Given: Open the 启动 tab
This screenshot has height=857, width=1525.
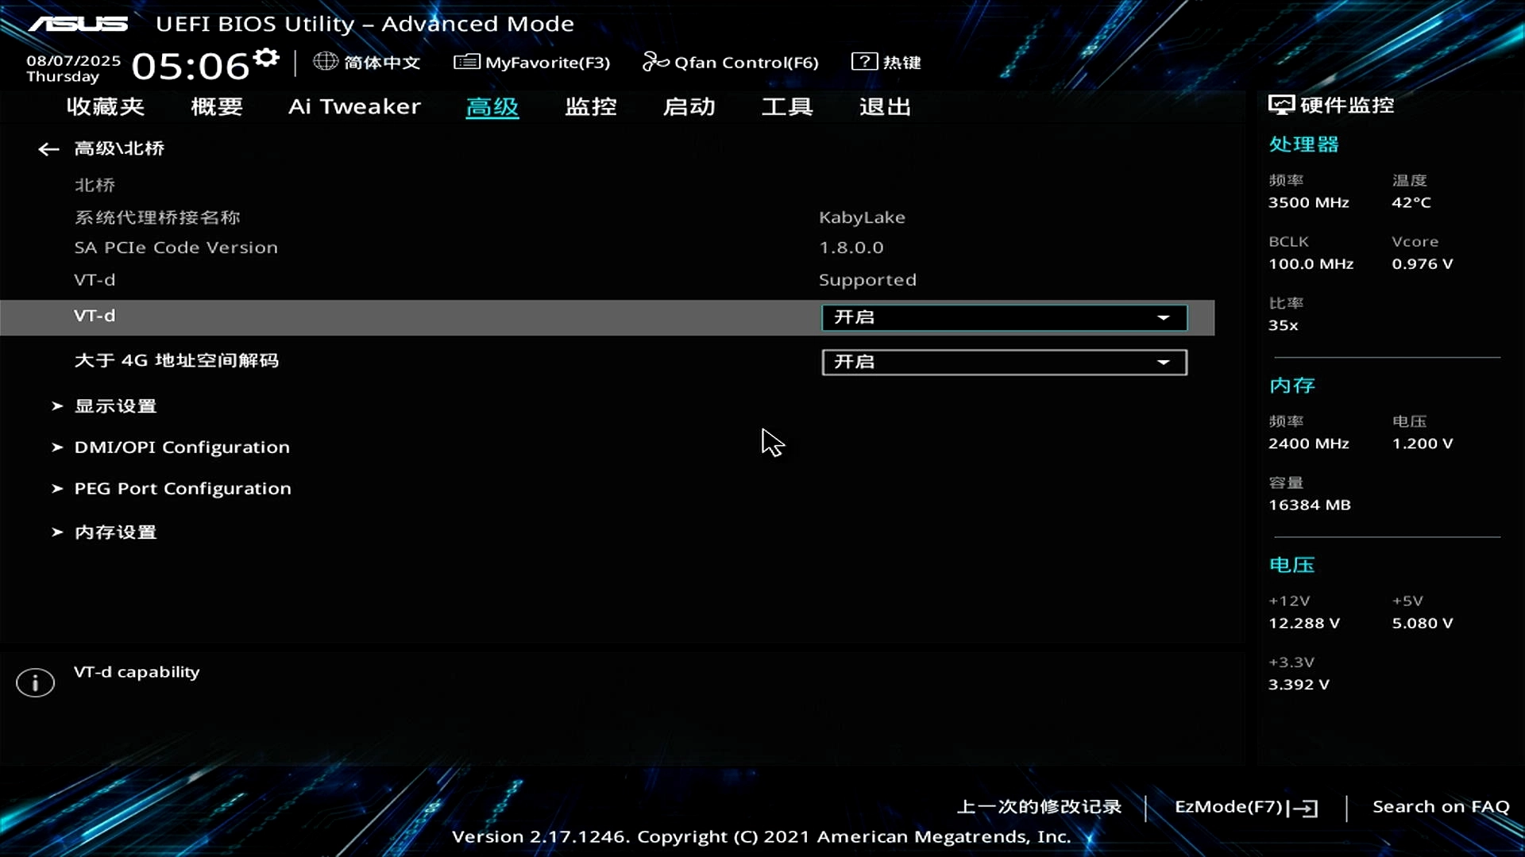Looking at the screenshot, I should [689, 107].
